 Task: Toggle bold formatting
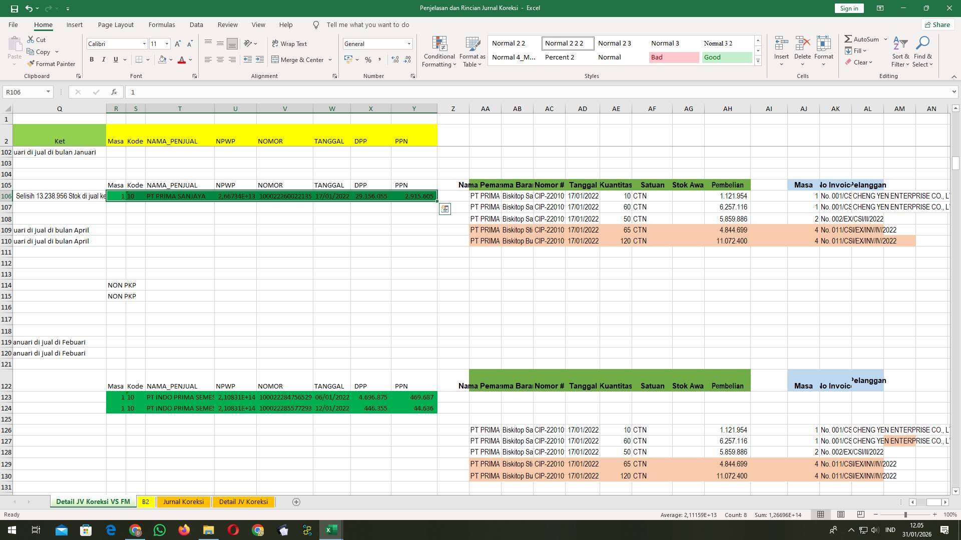(92, 59)
